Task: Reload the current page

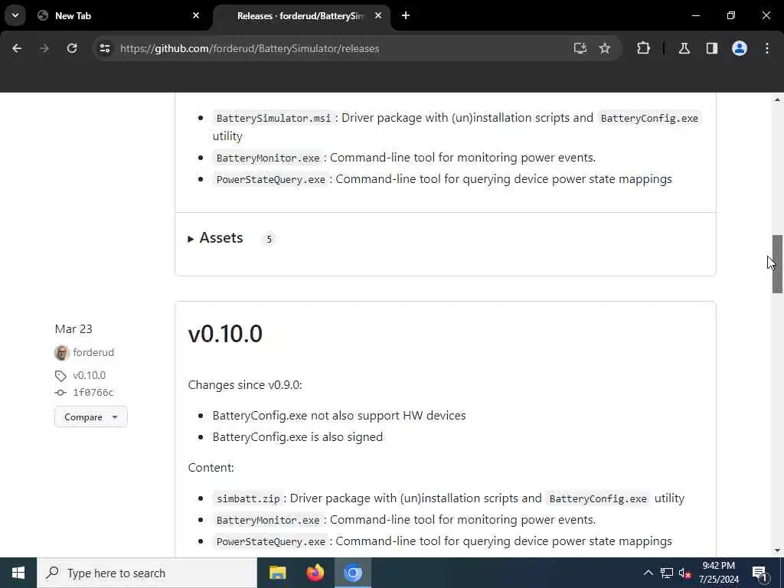Action: pos(72,48)
